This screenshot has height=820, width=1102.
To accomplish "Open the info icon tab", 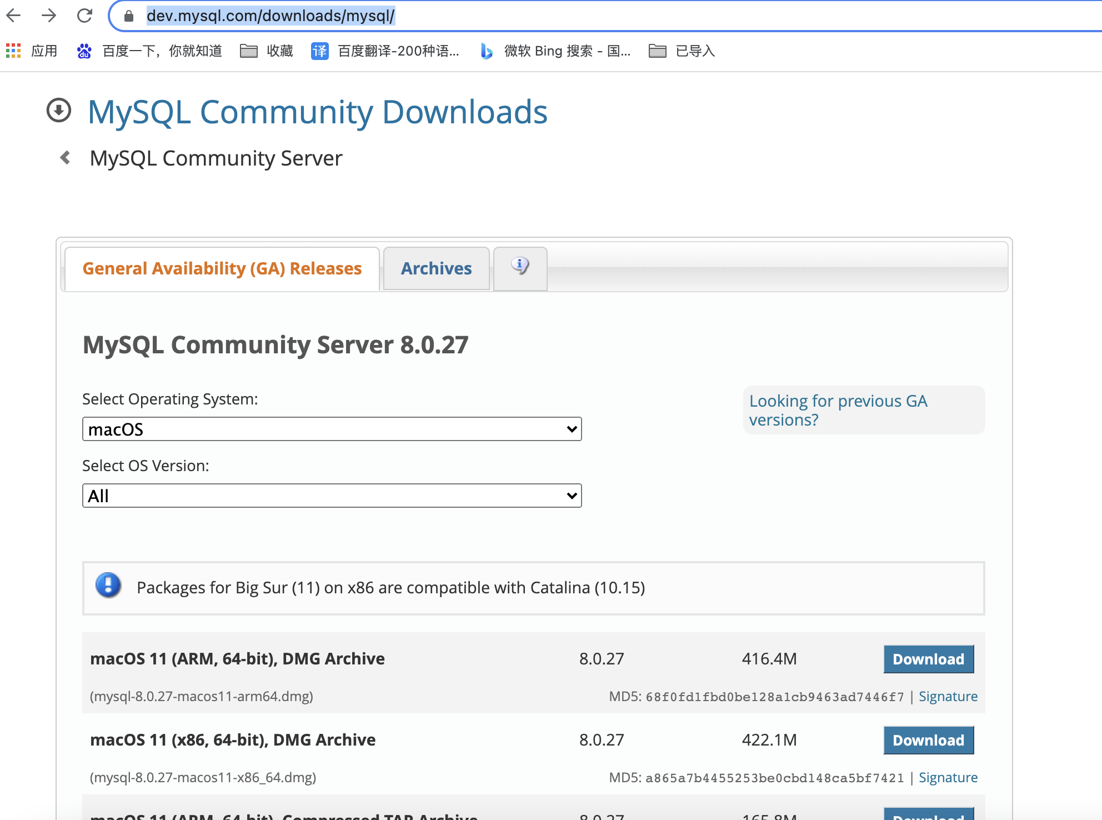I will click(x=520, y=267).
